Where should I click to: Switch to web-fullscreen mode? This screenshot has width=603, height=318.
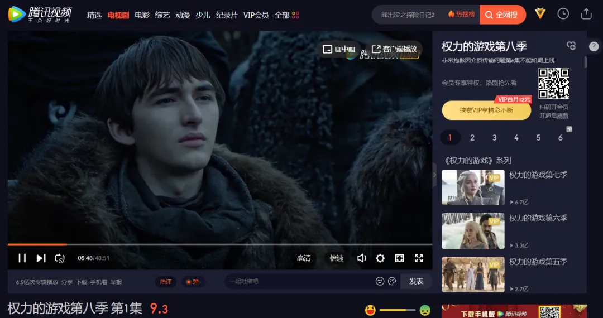(400, 258)
